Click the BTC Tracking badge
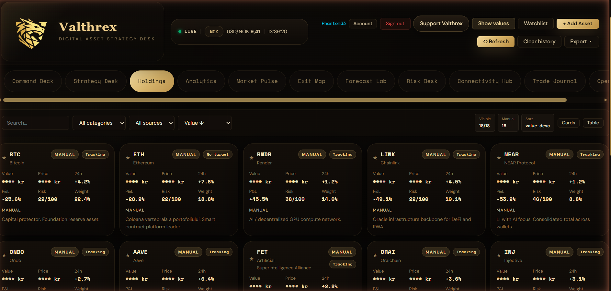Screen dimensions: 611x291 click(95, 154)
